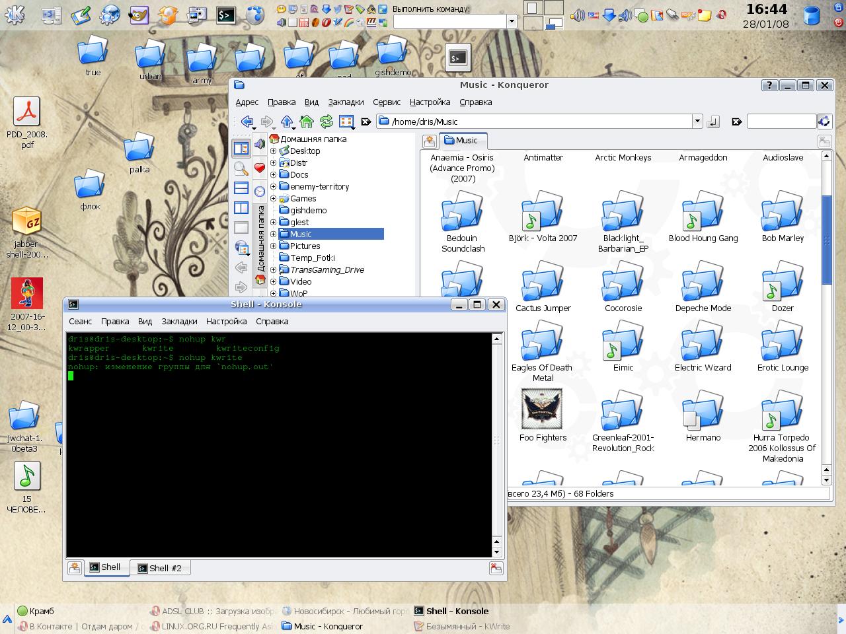This screenshot has width=846, height=634.
Task: Start new session in Konsole
Action: point(75,568)
